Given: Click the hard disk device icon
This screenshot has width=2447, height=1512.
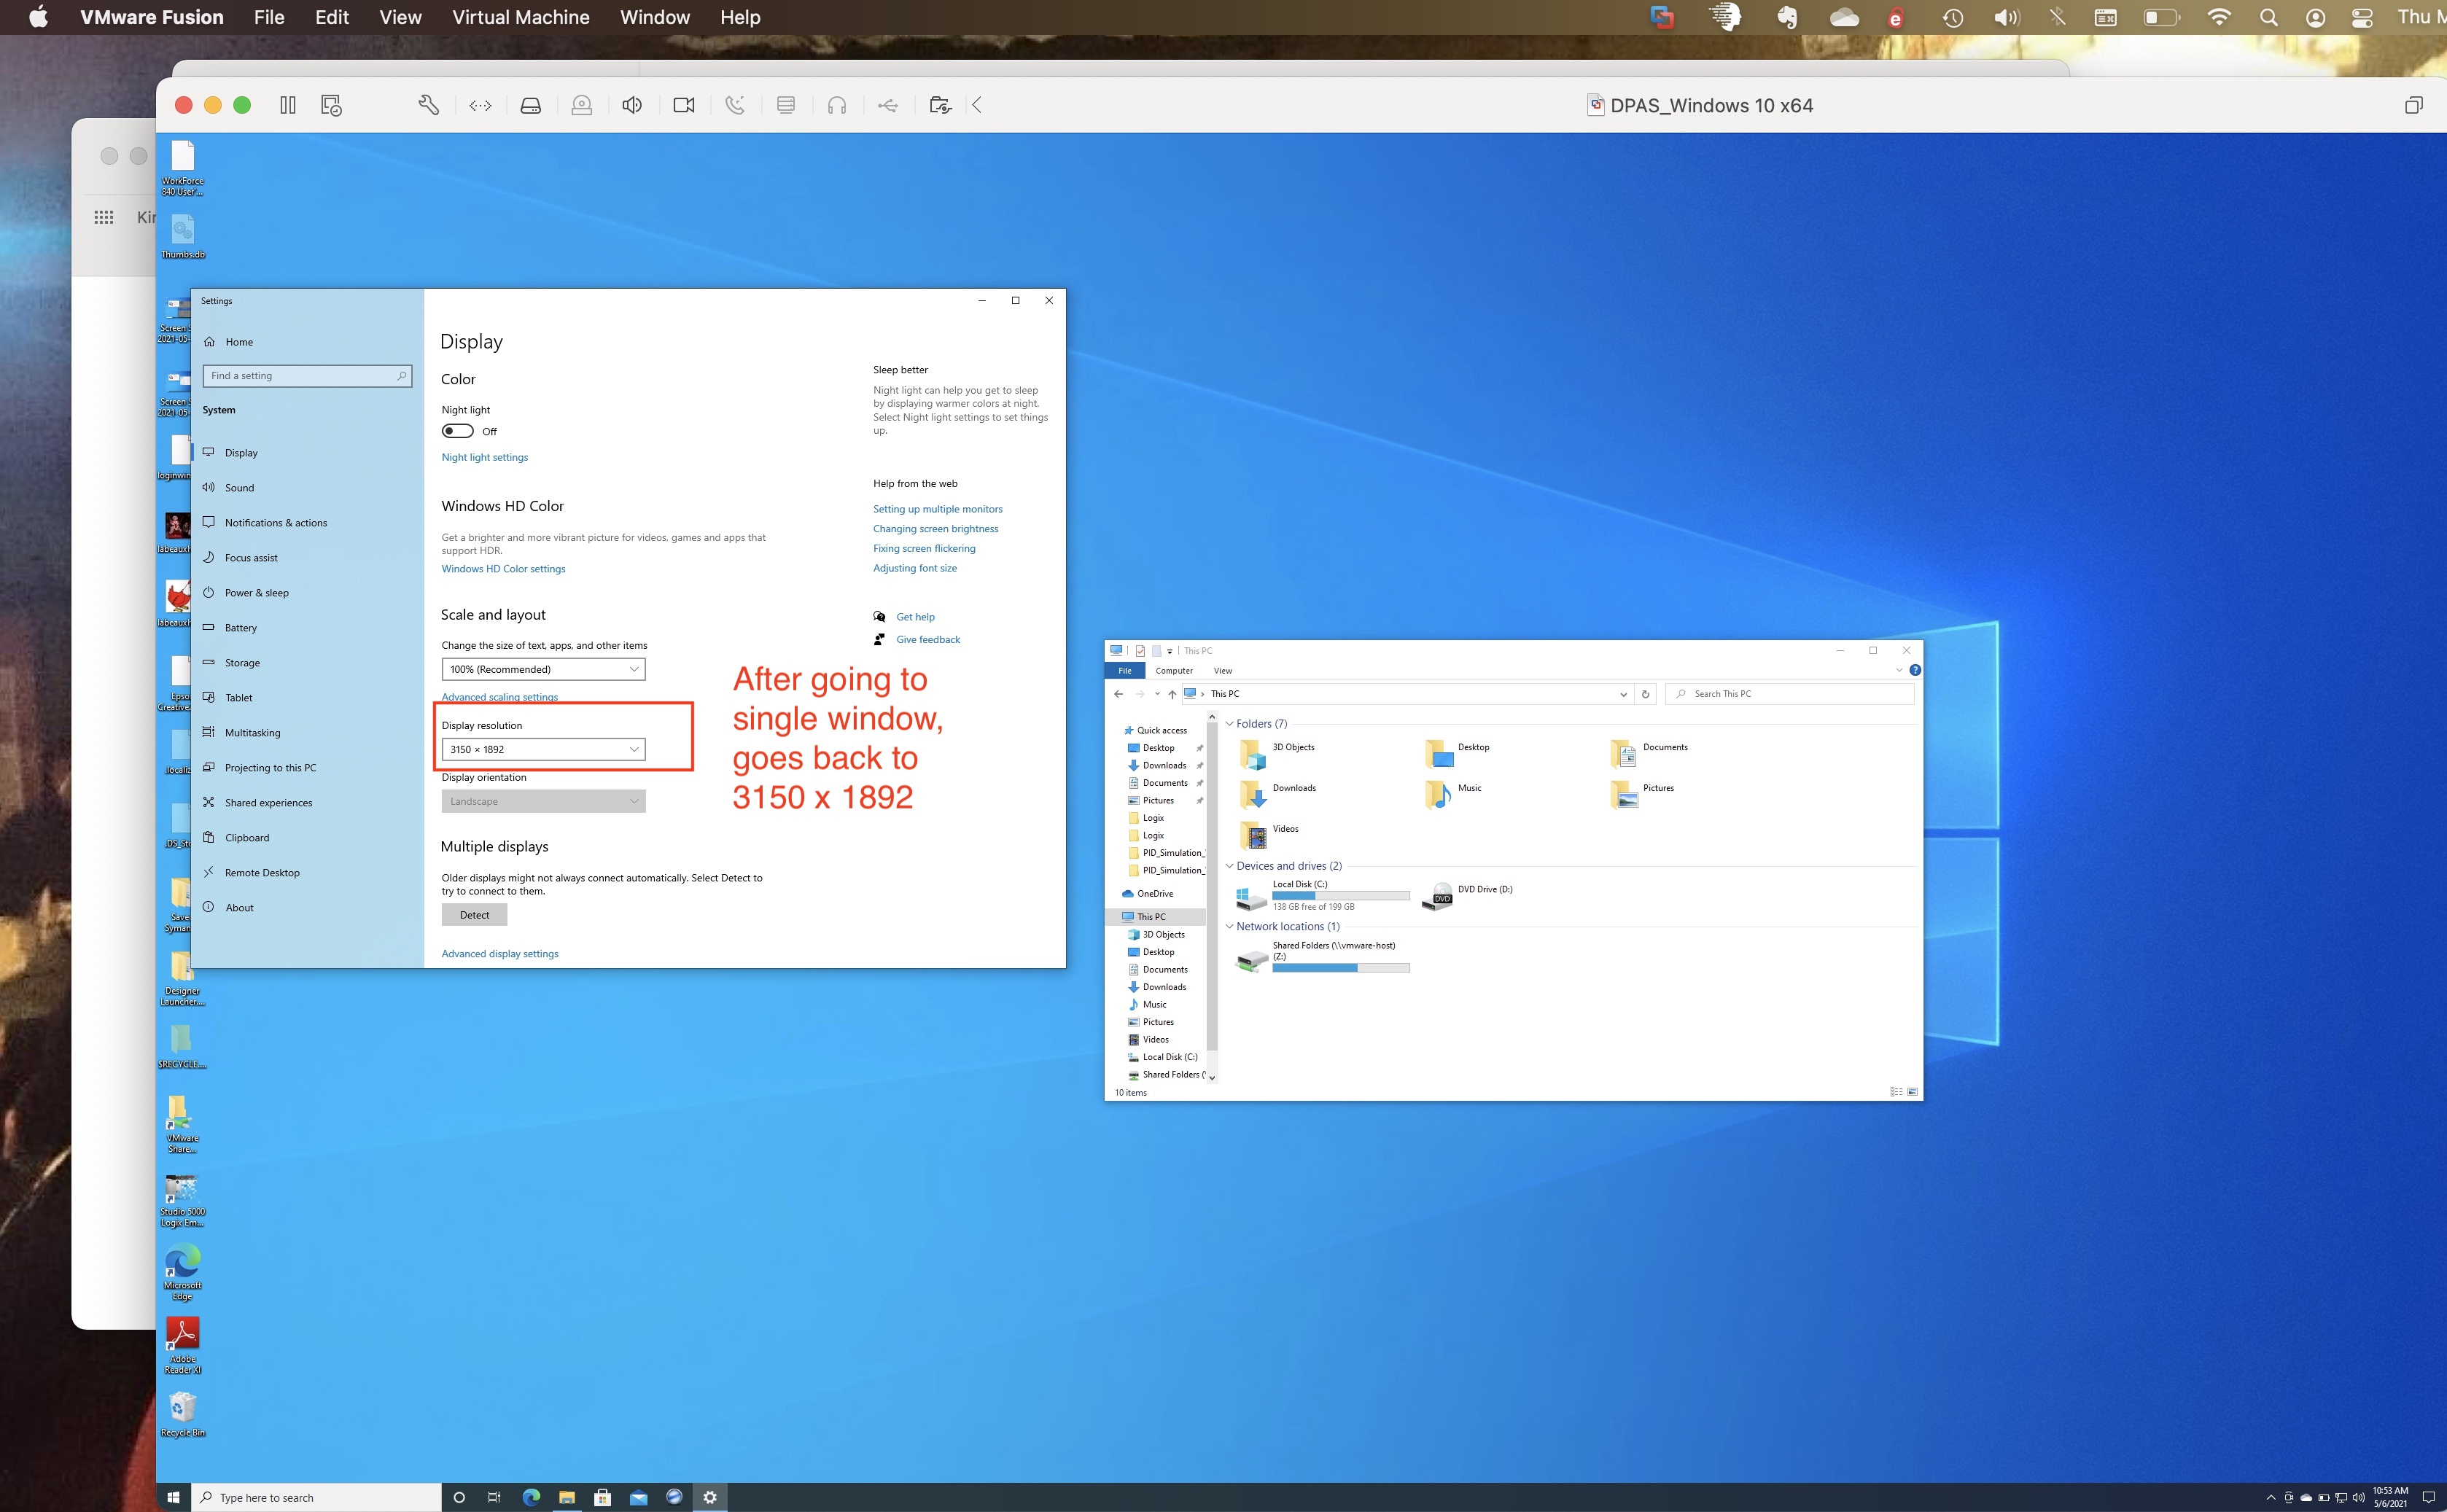Looking at the screenshot, I should pos(531,105).
